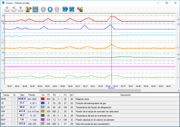Click the scrollbar right arrow

(178, 90)
